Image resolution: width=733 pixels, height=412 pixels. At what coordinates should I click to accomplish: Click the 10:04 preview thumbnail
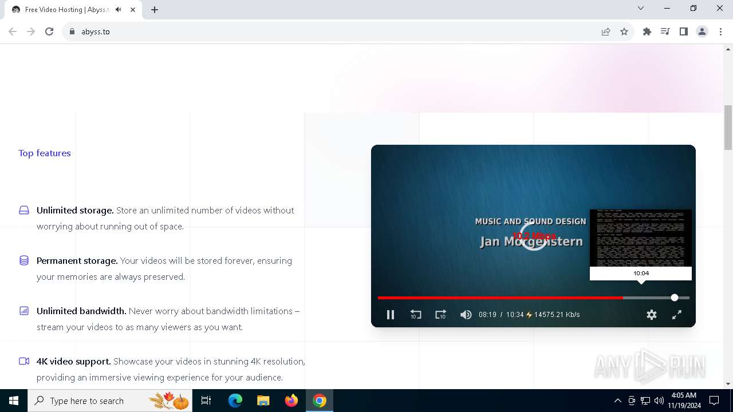[641, 238]
